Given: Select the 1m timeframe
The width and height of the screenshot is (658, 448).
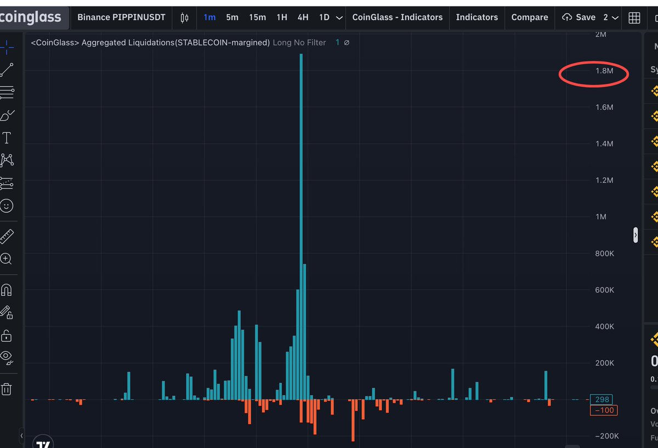Looking at the screenshot, I should tap(209, 18).
